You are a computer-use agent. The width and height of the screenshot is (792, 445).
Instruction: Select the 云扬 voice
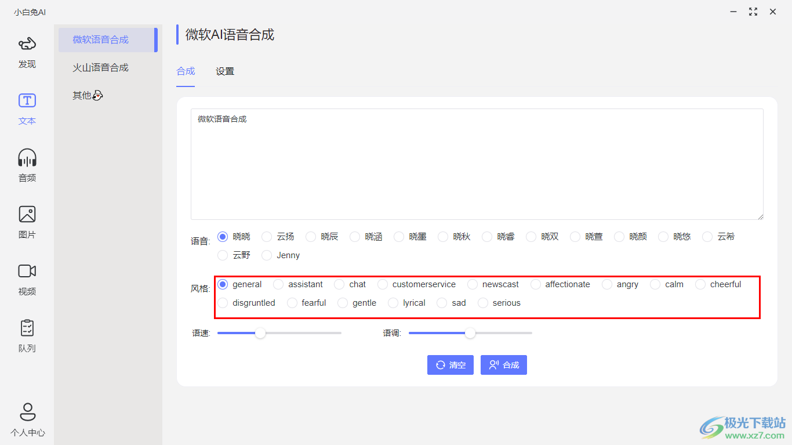point(278,237)
